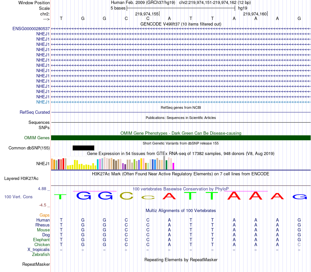Click the light-colored C in the Chicken row
Viewport: 311px width, 272px height.
click(299, 244)
